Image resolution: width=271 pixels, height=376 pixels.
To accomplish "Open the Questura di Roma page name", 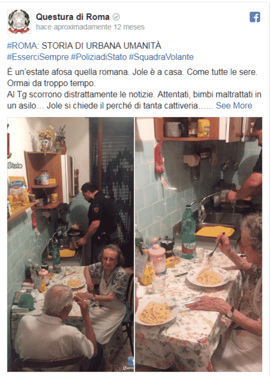I will click(x=73, y=17).
